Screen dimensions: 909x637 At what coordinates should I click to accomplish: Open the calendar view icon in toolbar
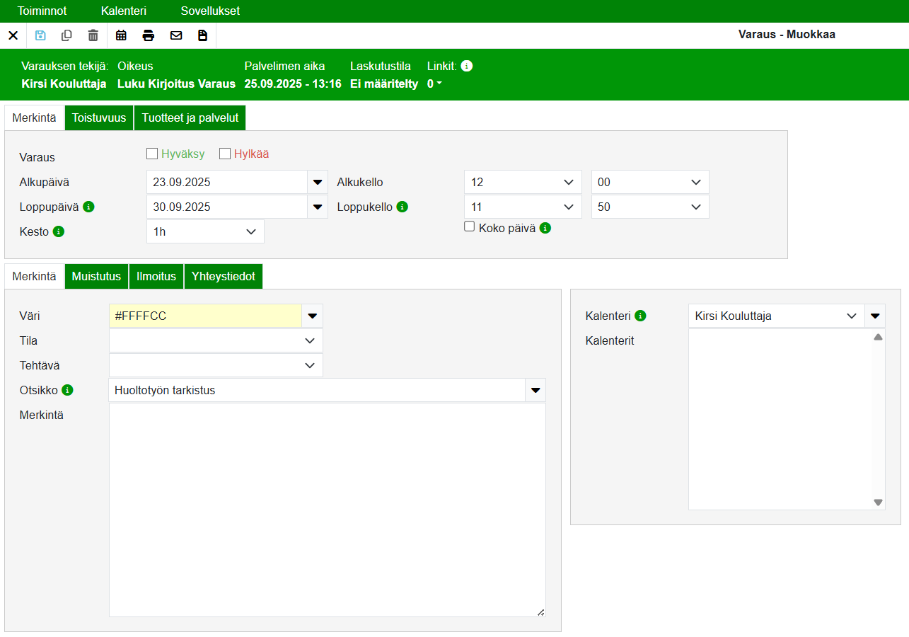click(121, 35)
